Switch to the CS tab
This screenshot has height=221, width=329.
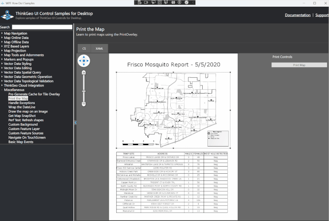[84, 49]
